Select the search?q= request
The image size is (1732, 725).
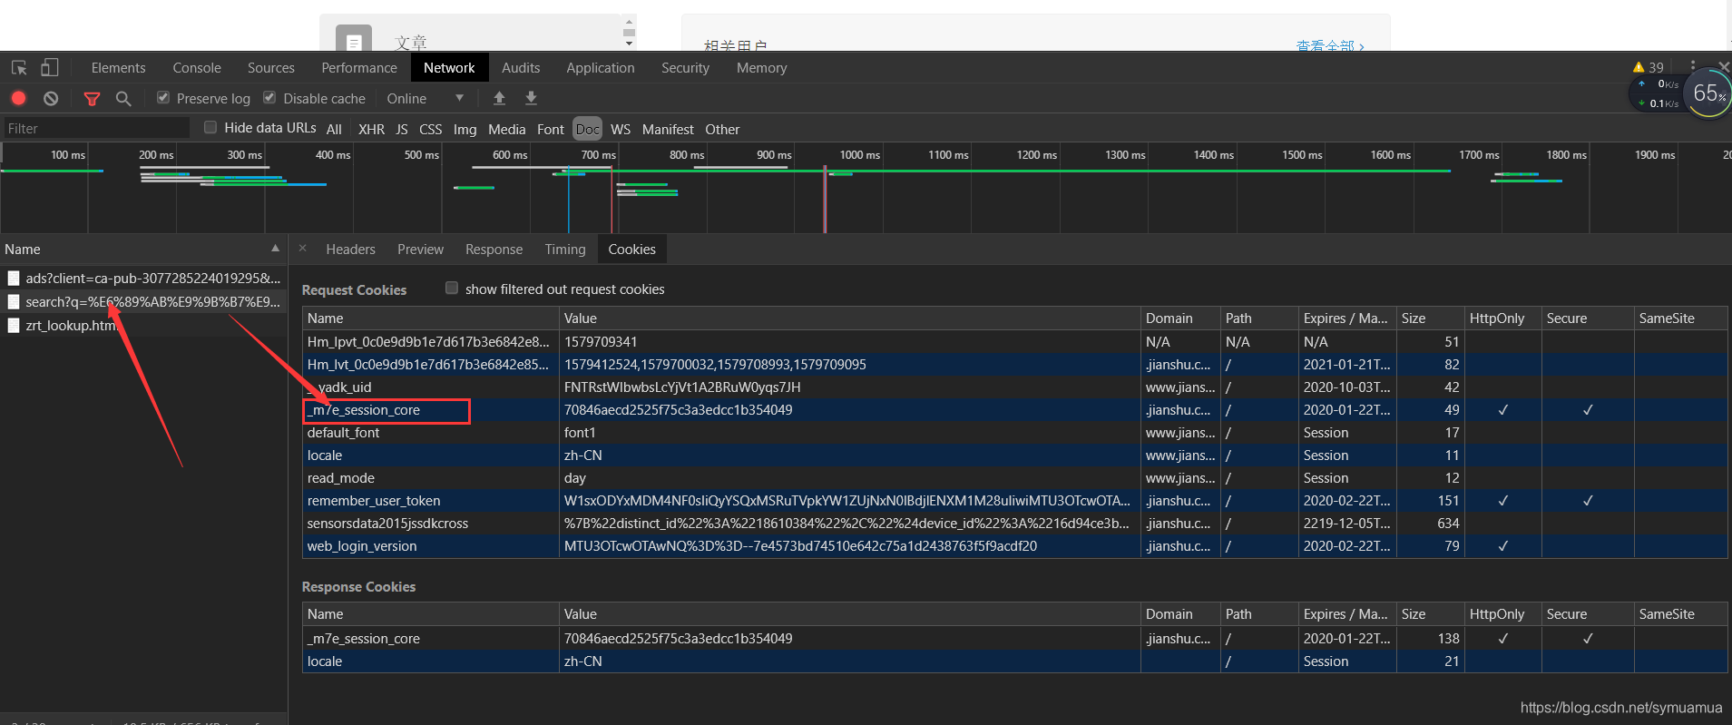pos(143,301)
